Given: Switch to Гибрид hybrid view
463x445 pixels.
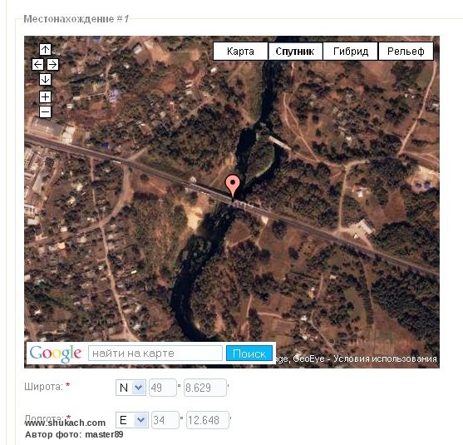Looking at the screenshot, I should point(351,51).
